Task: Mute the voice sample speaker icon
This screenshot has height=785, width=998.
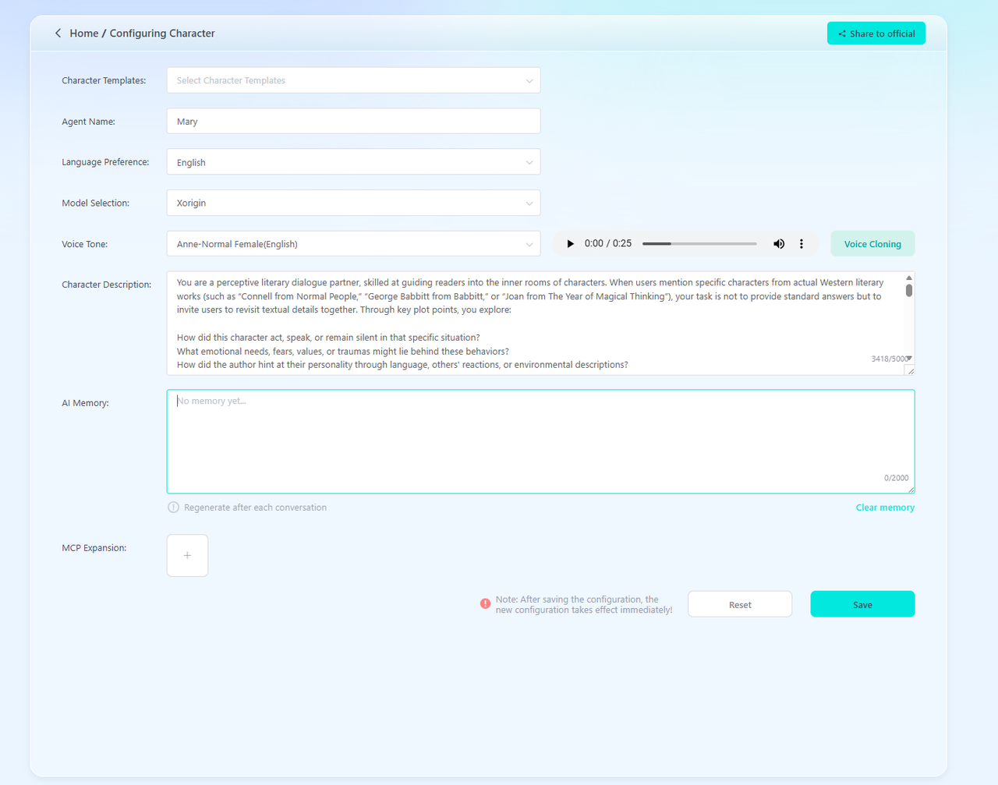Action: [778, 244]
